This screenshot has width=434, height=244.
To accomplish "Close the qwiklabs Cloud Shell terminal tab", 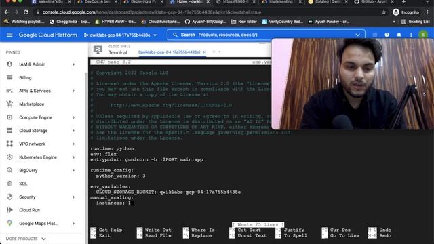I will (205, 52).
